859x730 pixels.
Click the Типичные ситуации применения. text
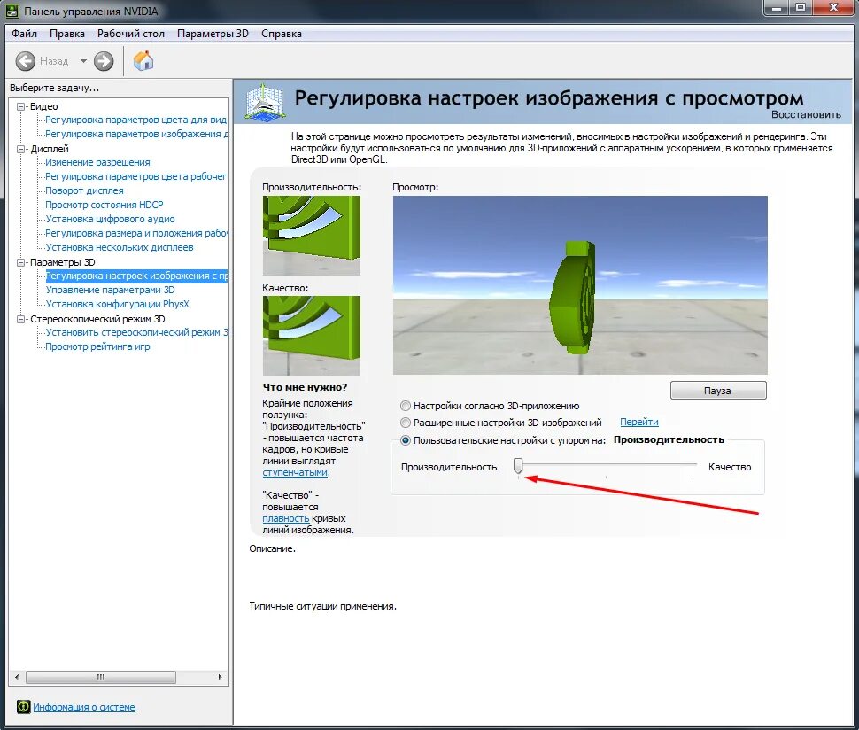point(322,606)
